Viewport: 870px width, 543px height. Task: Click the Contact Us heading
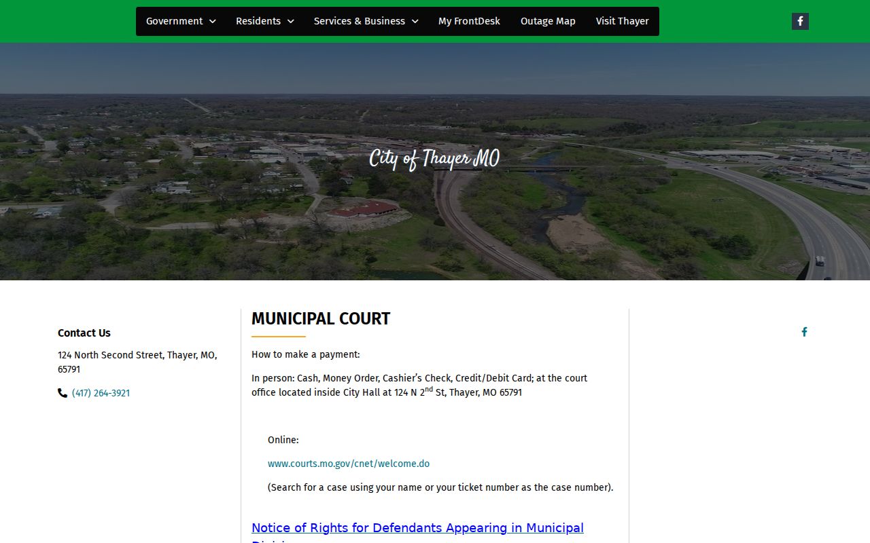point(84,333)
